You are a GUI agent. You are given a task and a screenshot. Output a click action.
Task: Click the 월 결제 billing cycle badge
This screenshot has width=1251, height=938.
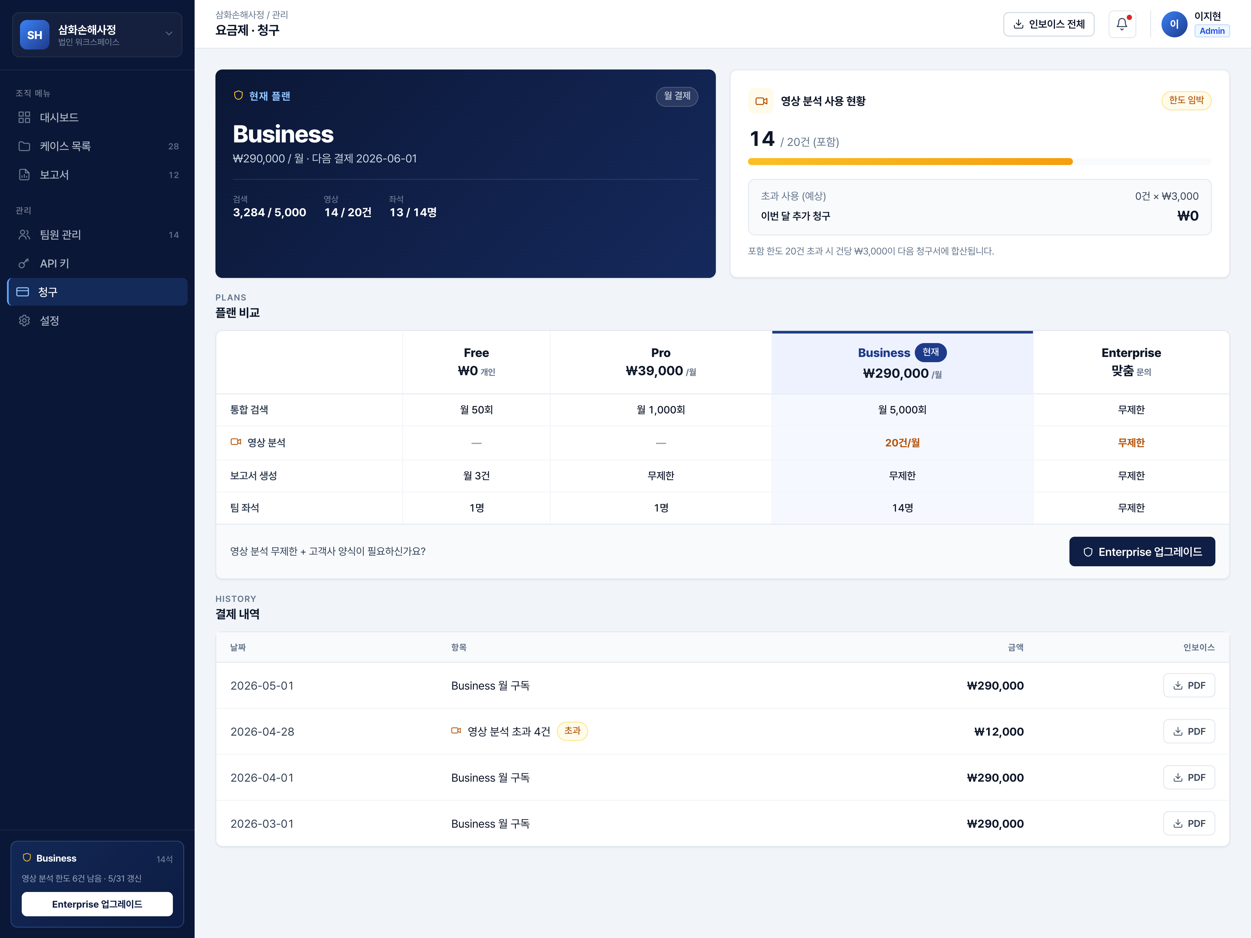pos(677,96)
